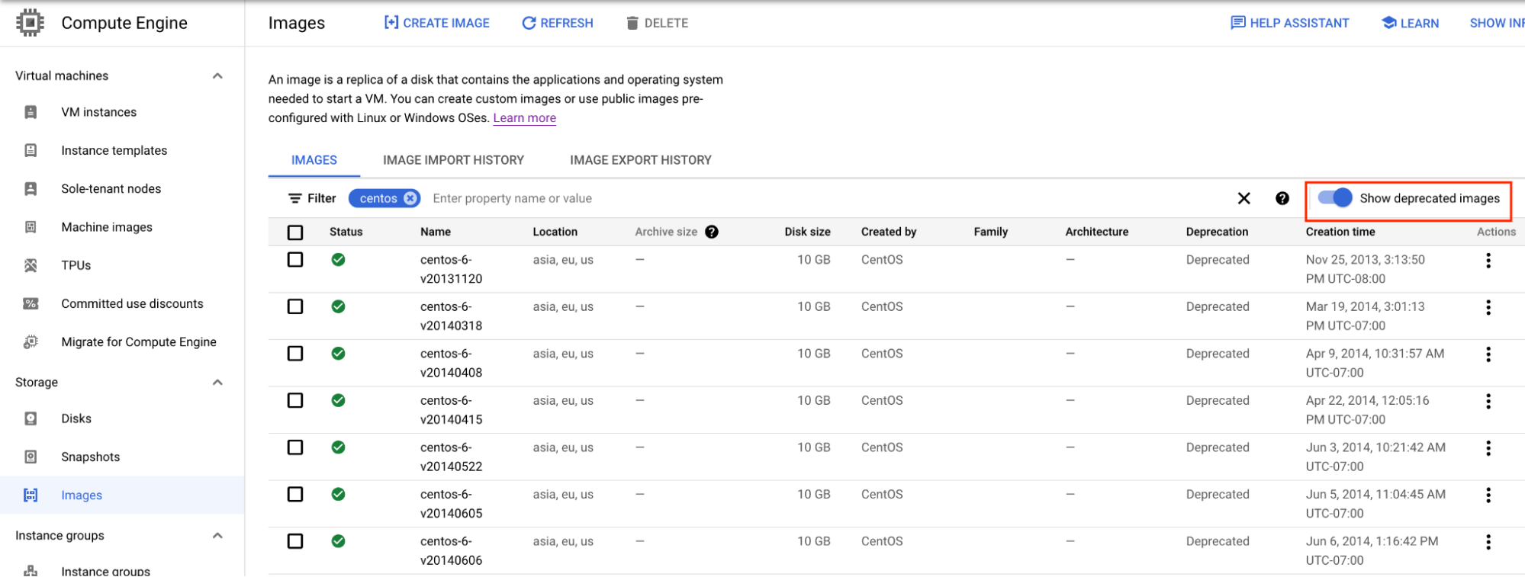Click green status icon for centos-6-v20131120

coord(338,260)
